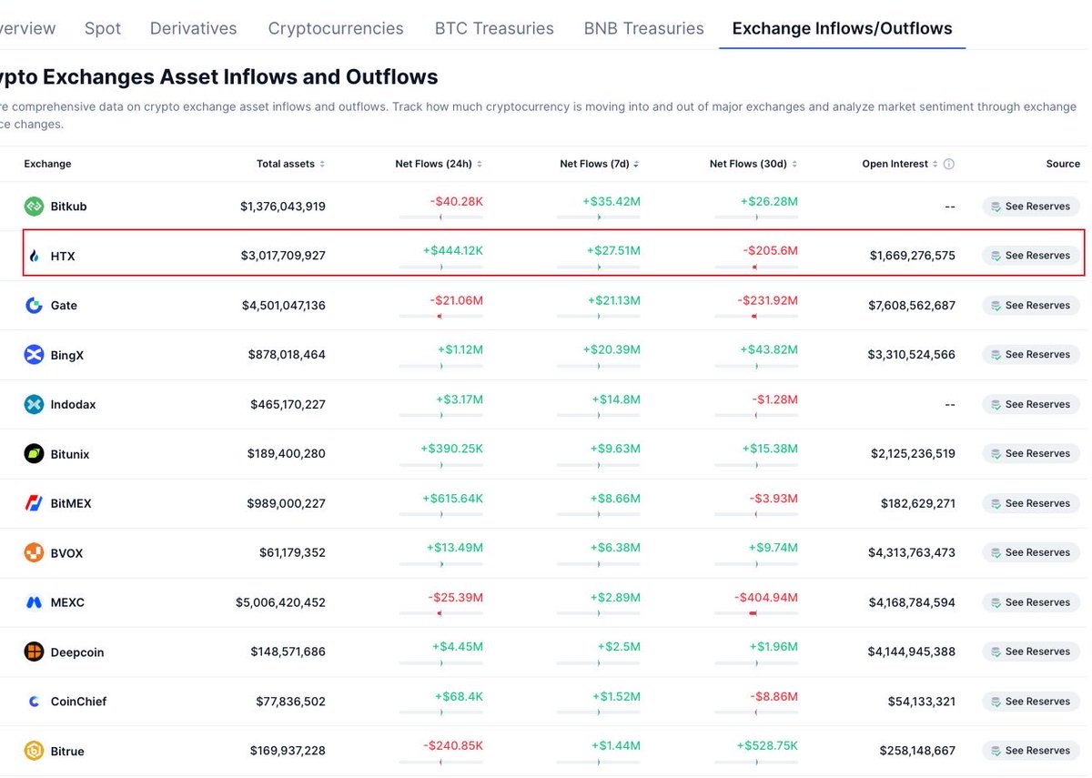Open the Derivatives tab
The image size is (1092, 778).
point(193,28)
